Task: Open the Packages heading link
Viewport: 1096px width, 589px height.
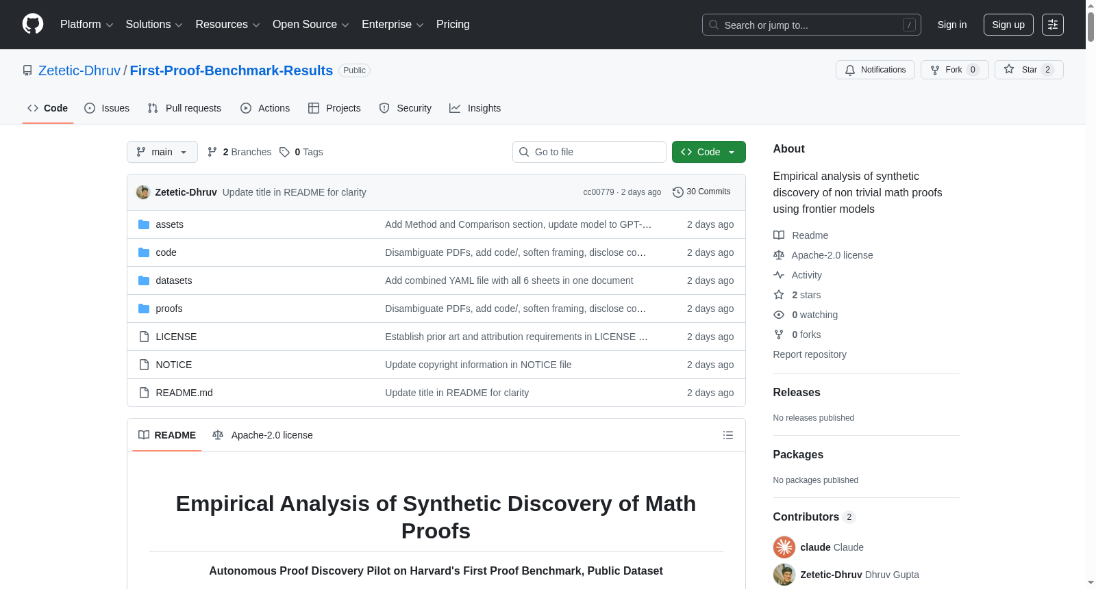Action: pyautogui.click(x=798, y=454)
